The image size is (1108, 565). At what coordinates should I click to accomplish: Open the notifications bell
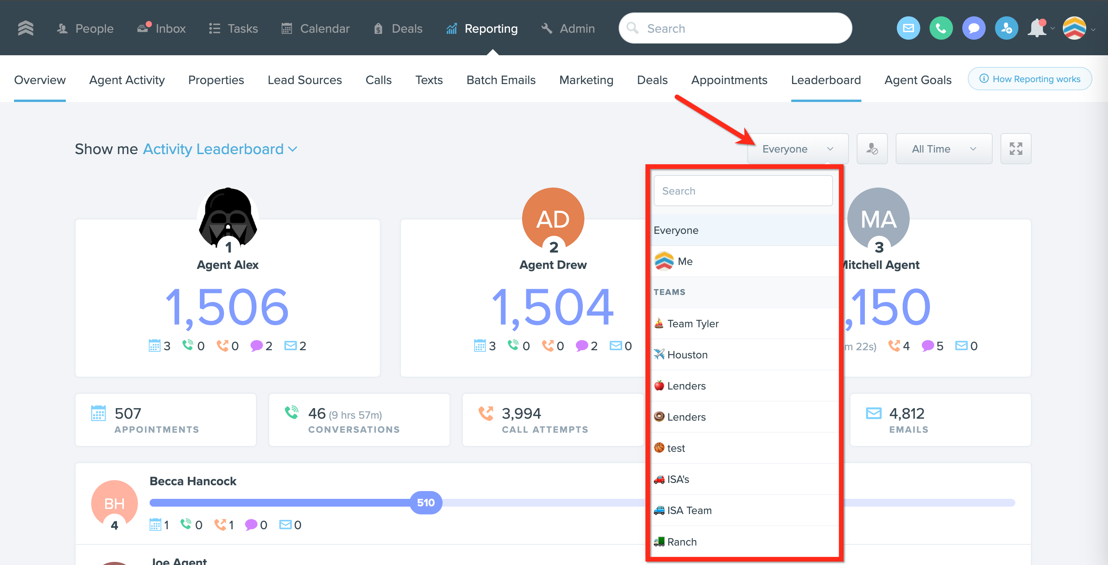tap(1037, 28)
